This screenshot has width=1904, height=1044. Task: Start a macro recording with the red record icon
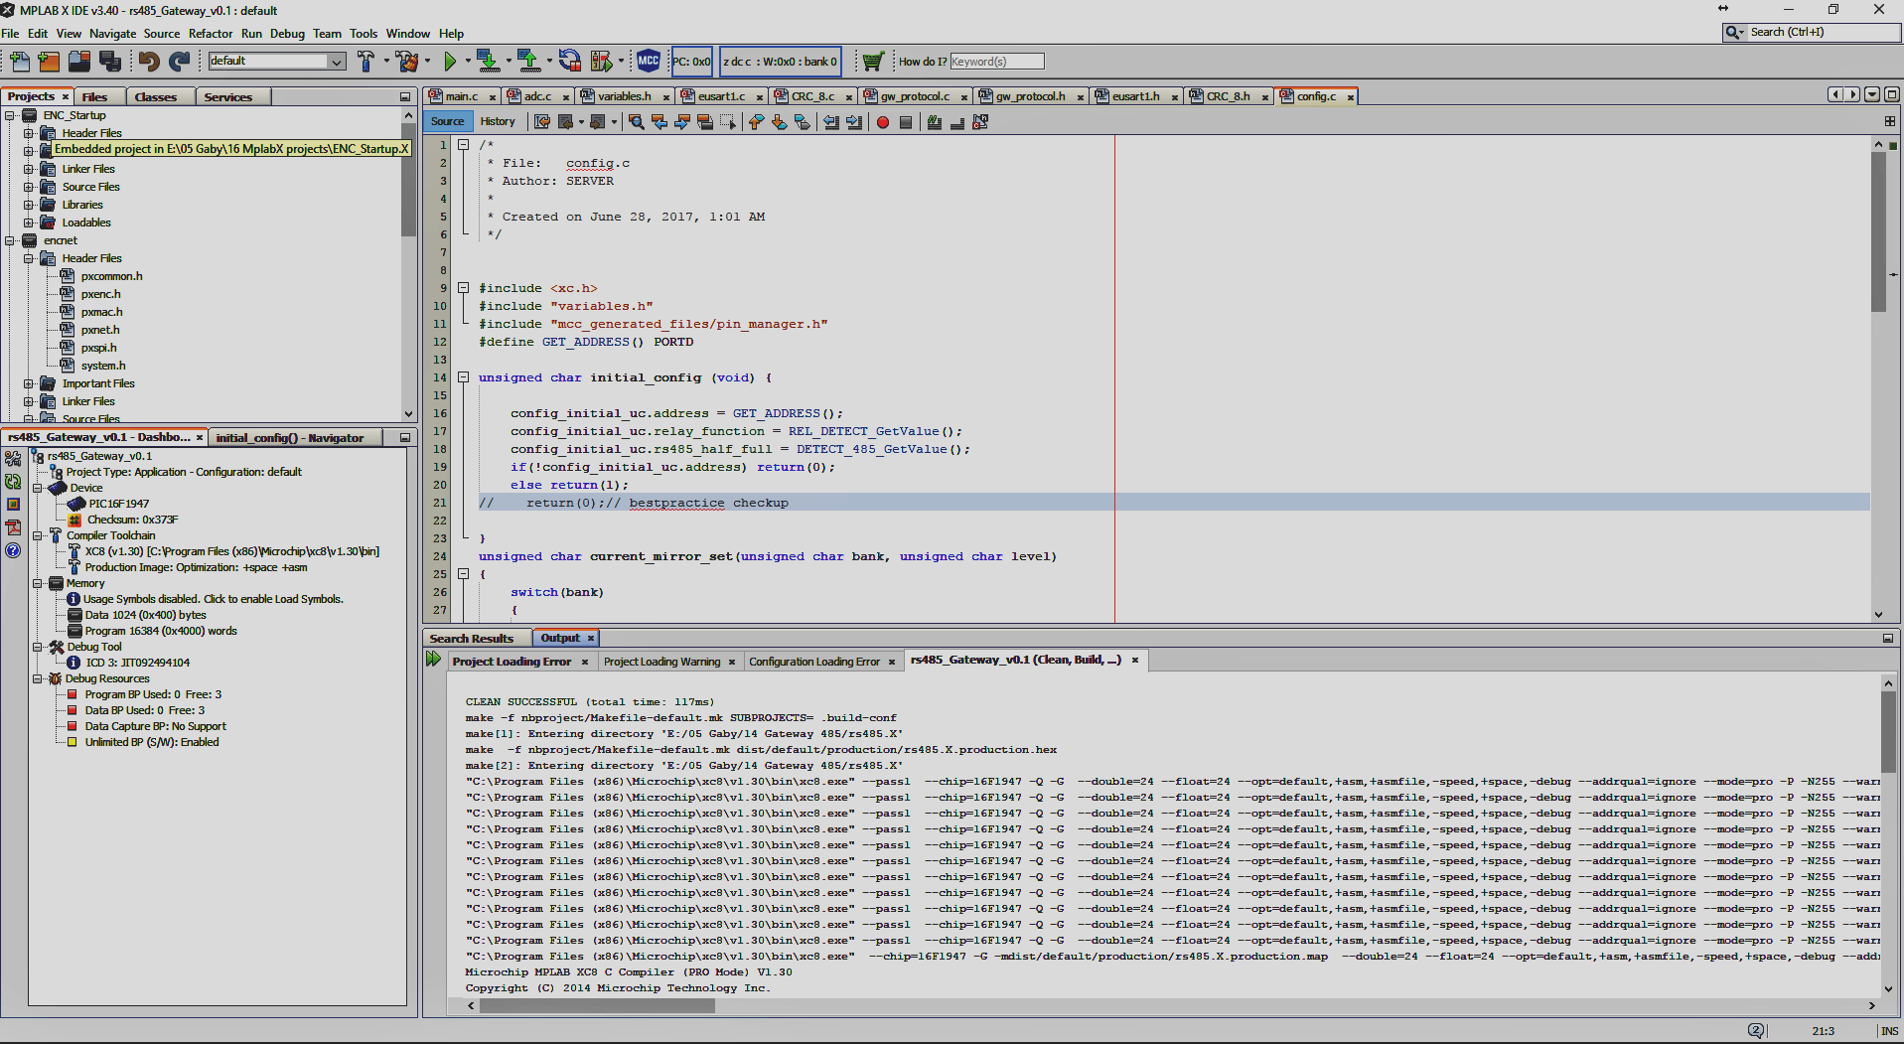[x=882, y=121]
